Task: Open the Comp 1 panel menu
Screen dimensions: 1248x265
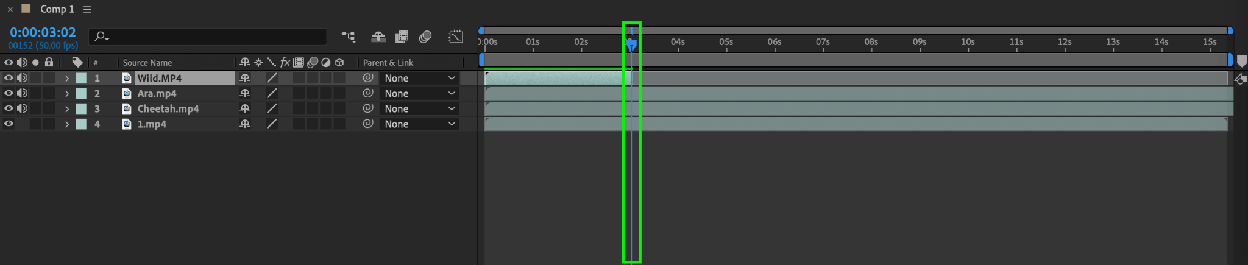Action: click(x=87, y=9)
